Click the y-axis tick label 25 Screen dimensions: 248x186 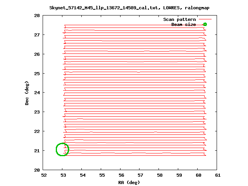[37, 74]
